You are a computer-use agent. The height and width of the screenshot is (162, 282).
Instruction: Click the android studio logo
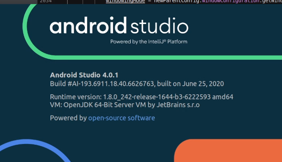coord(119,25)
